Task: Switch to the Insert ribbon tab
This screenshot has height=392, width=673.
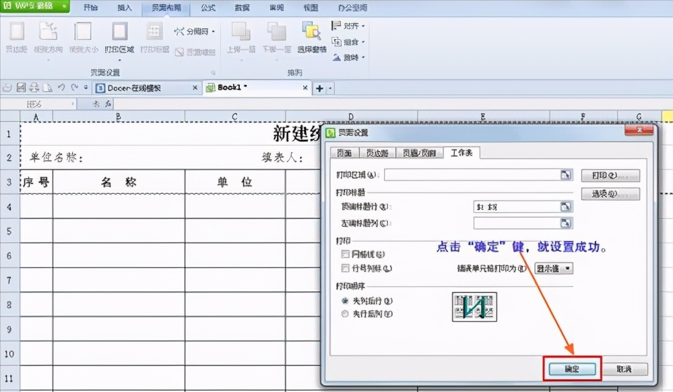Action: (x=125, y=7)
